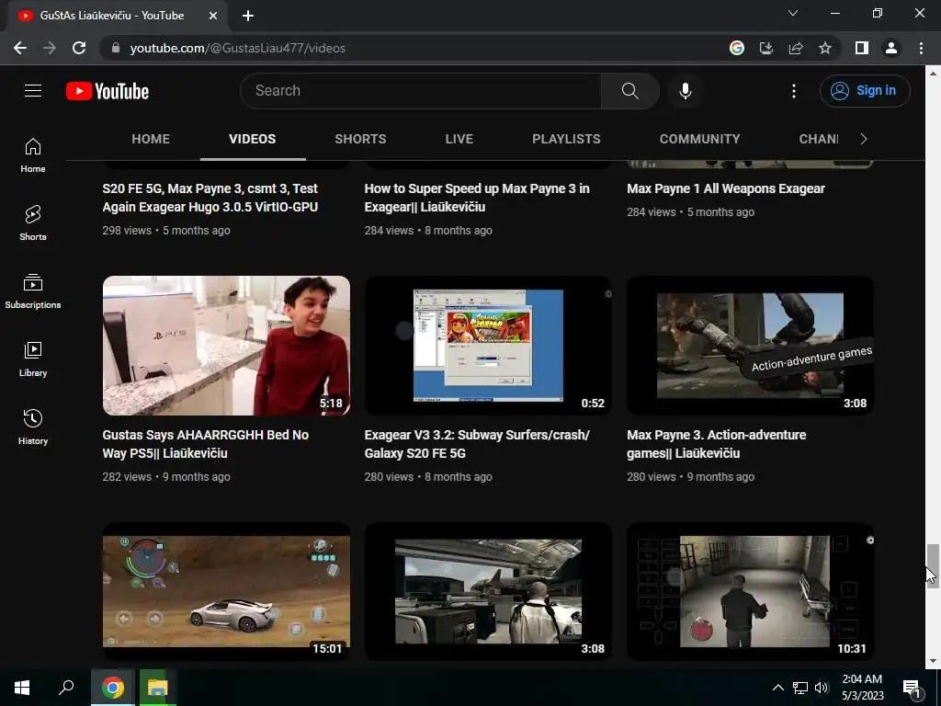Switch to SHORTS channel tab
This screenshot has width=941, height=706.
click(x=360, y=140)
